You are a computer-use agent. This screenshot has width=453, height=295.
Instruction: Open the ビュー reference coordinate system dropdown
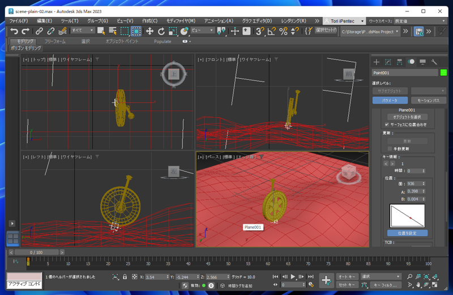202,31
